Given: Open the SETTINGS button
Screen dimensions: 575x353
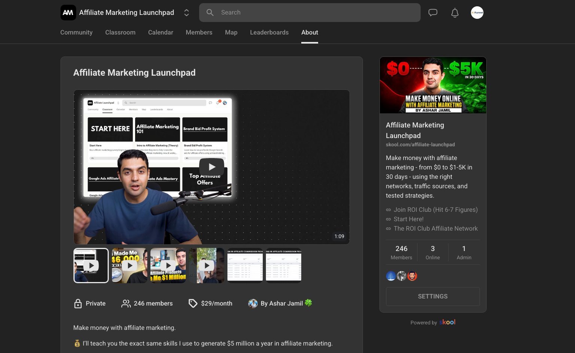Looking at the screenshot, I should click(x=433, y=297).
